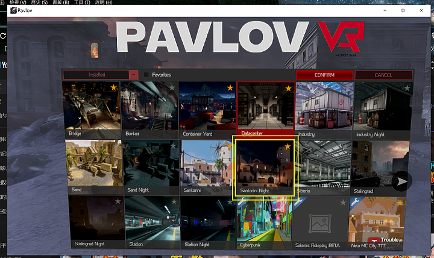Screen dimensions: 434x258
Task: Open the Installed filter dropdown
Action: coord(133,75)
